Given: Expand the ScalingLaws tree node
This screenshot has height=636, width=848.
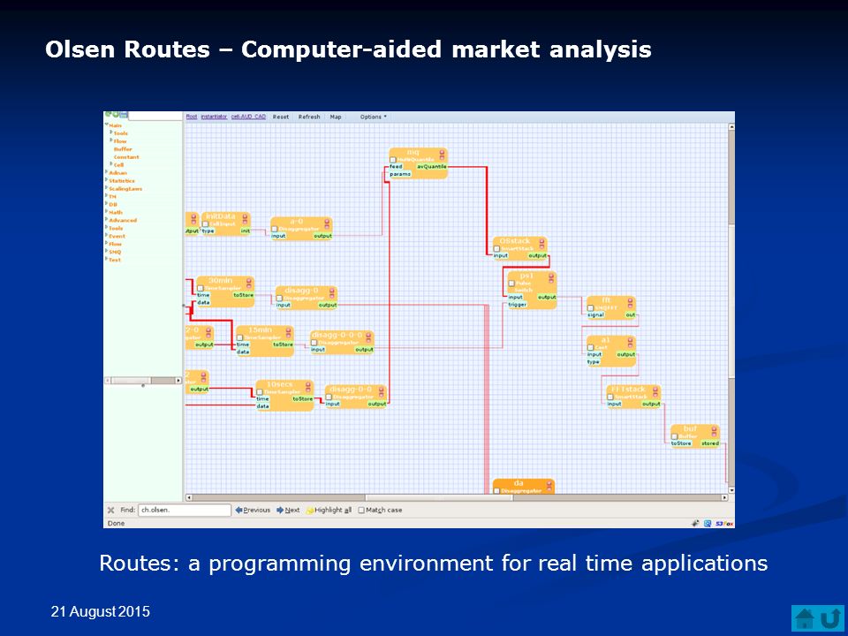Looking at the screenshot, I should [x=107, y=188].
